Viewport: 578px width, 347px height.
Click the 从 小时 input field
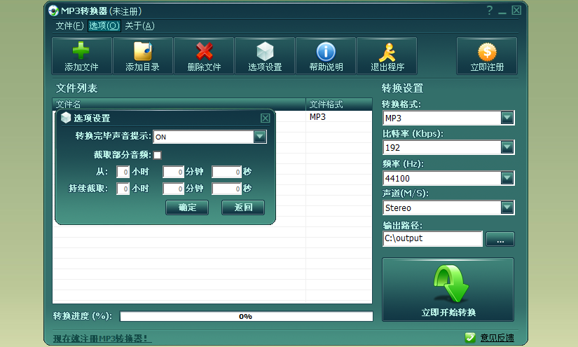coord(123,172)
